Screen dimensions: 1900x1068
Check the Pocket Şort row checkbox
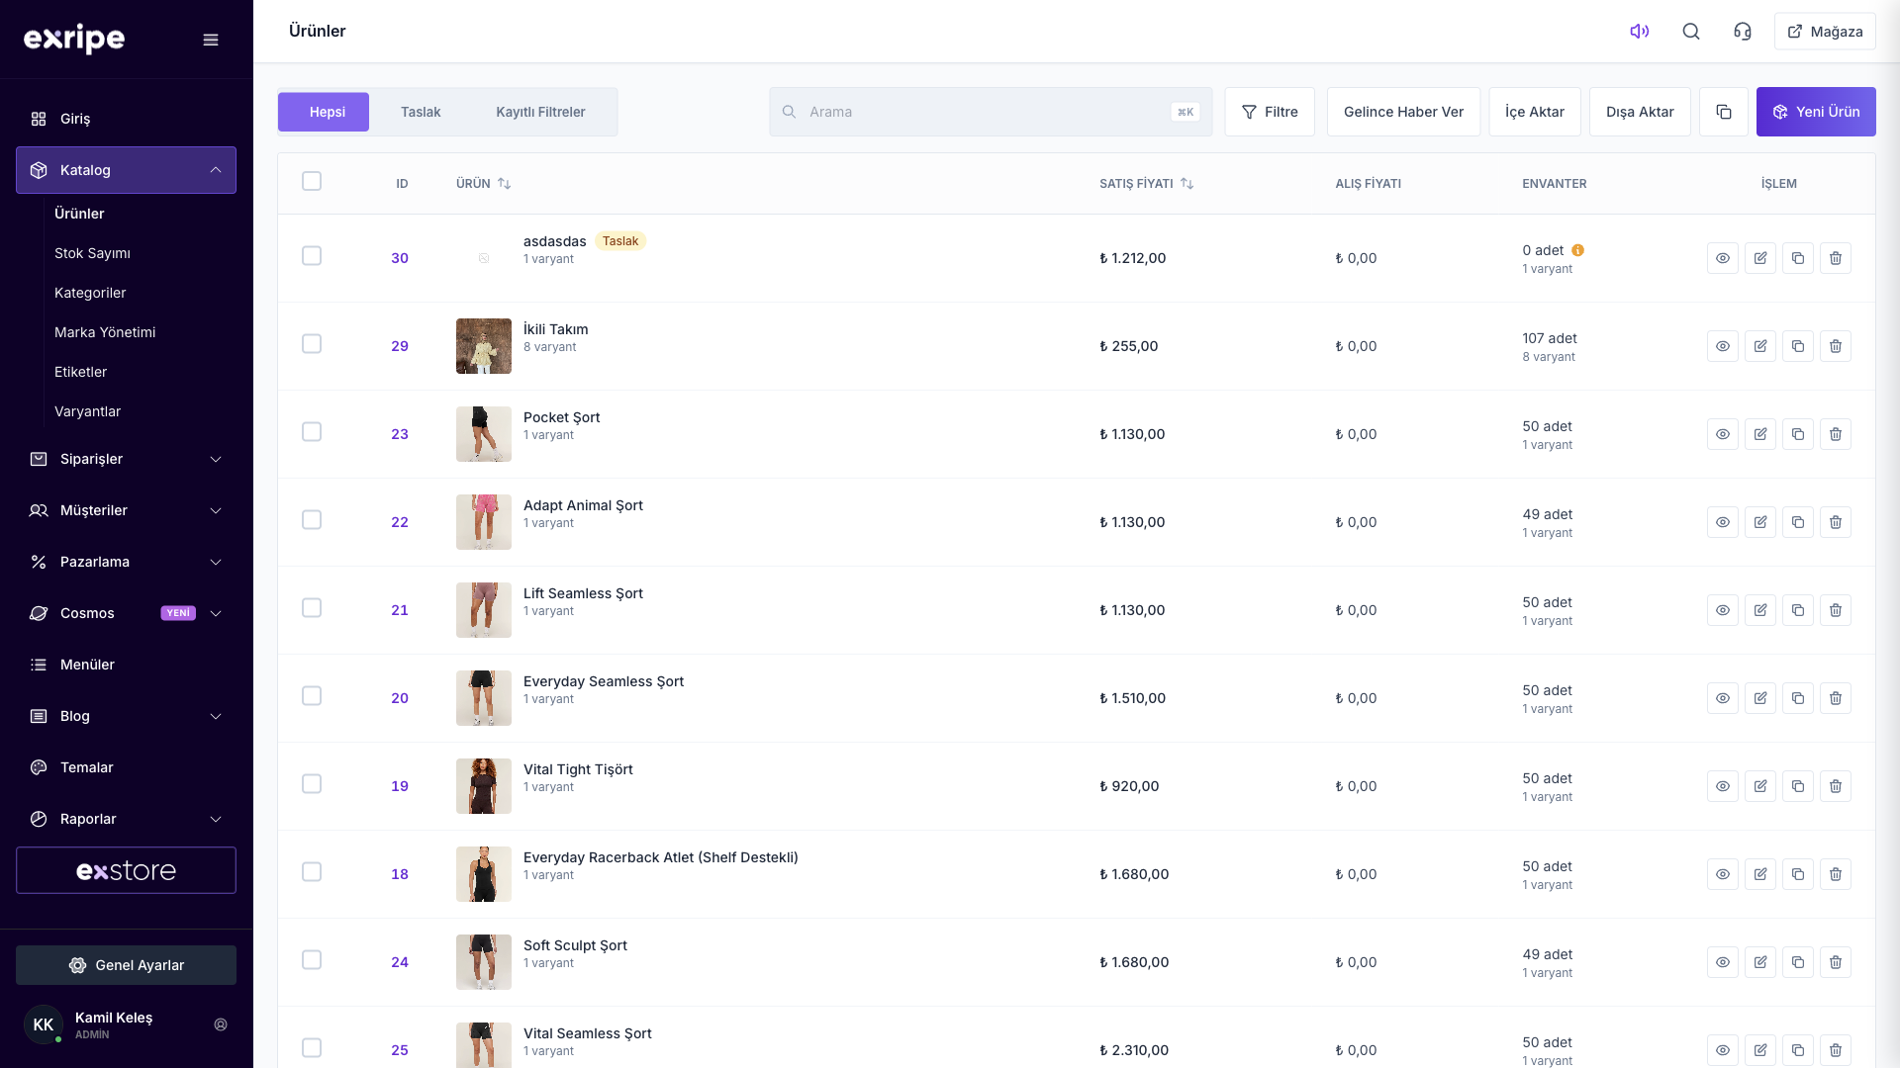click(312, 432)
